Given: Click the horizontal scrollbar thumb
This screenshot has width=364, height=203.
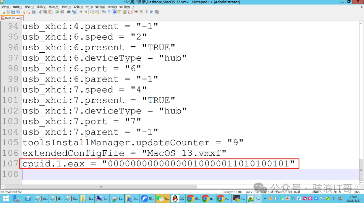Looking at the screenshot, I should (101, 187).
